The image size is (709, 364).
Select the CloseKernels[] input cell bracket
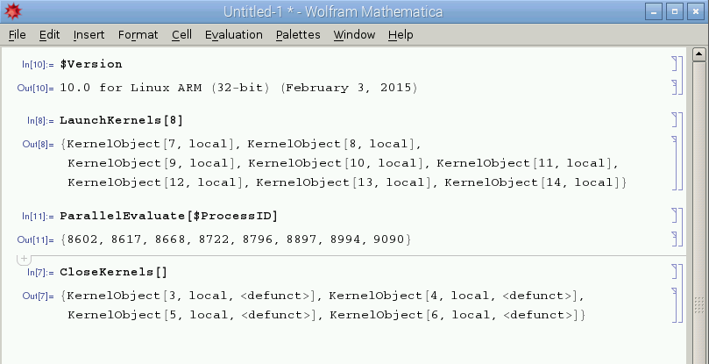pyautogui.click(x=676, y=272)
